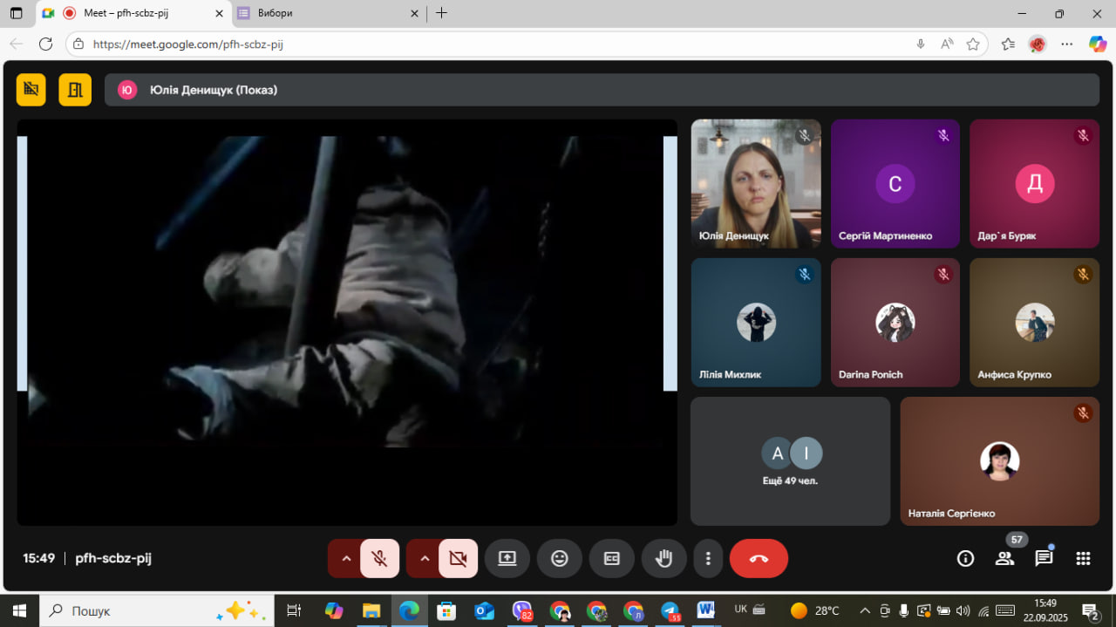Image resolution: width=1116 pixels, height=627 pixels.
Task: Open the meeting details info icon
Action: click(x=965, y=559)
